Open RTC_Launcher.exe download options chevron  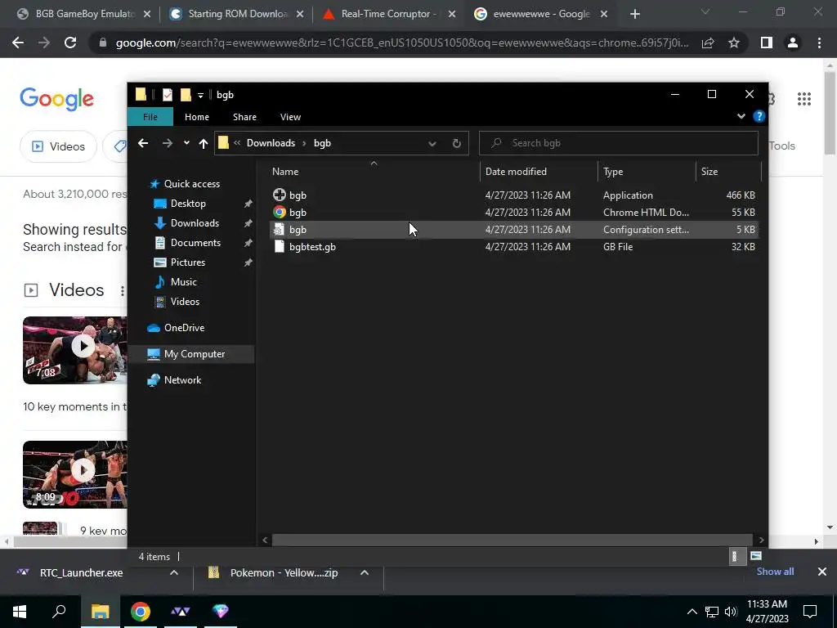(x=173, y=572)
